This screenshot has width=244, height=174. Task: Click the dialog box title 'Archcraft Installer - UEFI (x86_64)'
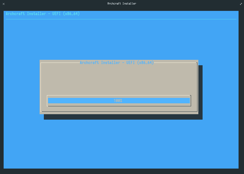[117, 63]
